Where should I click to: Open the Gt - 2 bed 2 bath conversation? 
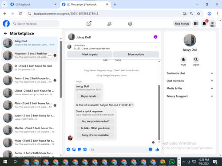pos(30,68)
